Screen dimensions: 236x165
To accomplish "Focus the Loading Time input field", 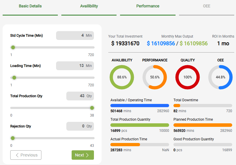I will pos(75,66).
